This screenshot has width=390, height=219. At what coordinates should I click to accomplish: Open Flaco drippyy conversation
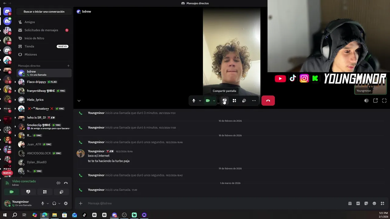pos(44,82)
